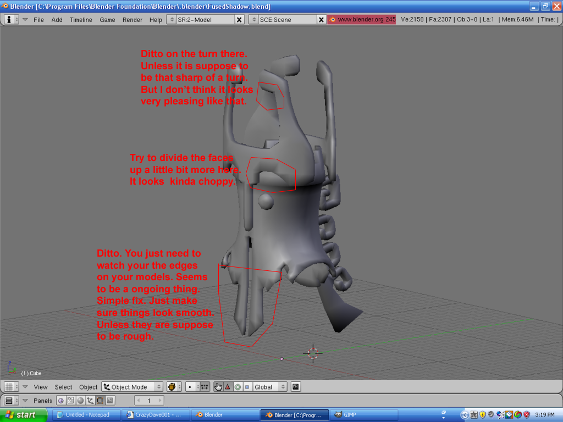The width and height of the screenshot is (563, 422).
Task: Click the www.blender.org link
Action: pos(362,19)
